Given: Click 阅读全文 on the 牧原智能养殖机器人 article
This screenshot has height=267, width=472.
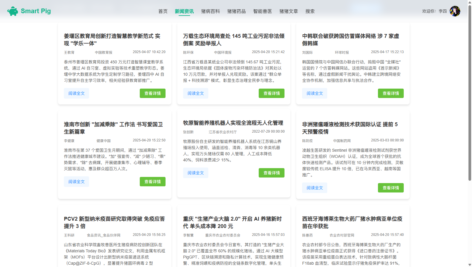Looking at the screenshot, I should [x=196, y=173].
